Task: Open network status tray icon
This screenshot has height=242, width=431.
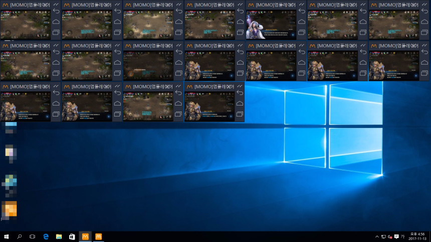Action: pos(383,236)
